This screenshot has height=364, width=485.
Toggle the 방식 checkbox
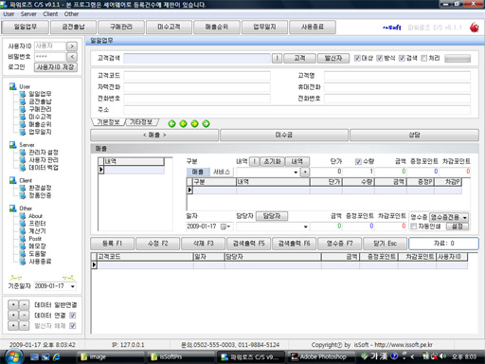380,58
